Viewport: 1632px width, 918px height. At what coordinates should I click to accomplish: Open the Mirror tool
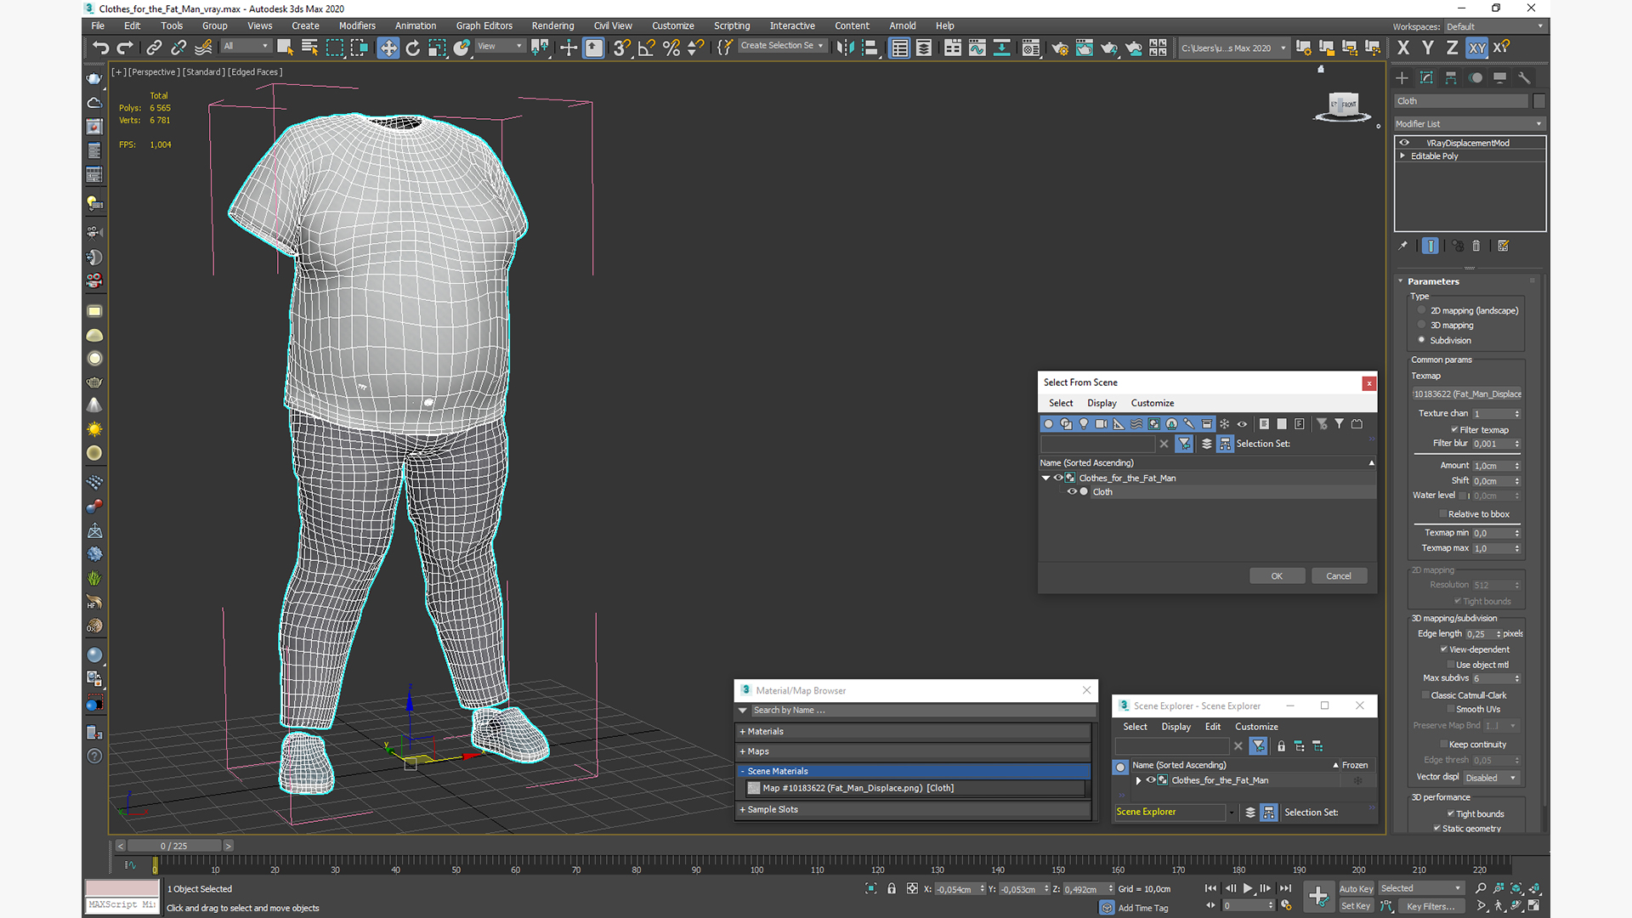845,48
